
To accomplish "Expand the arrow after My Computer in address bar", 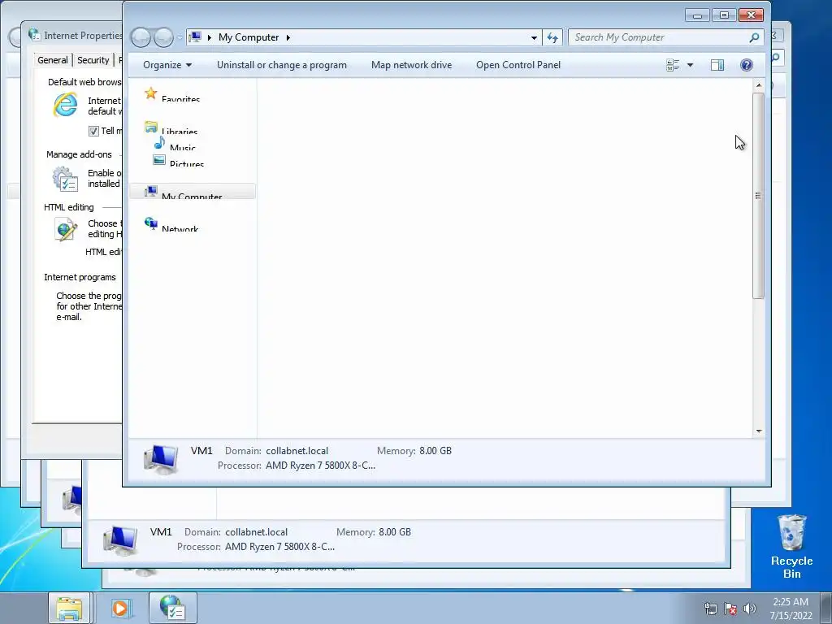I will click(288, 37).
